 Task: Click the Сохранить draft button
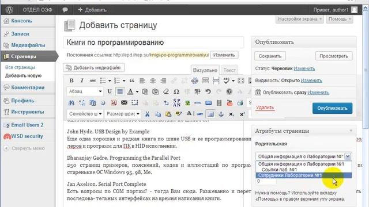pos(270,56)
